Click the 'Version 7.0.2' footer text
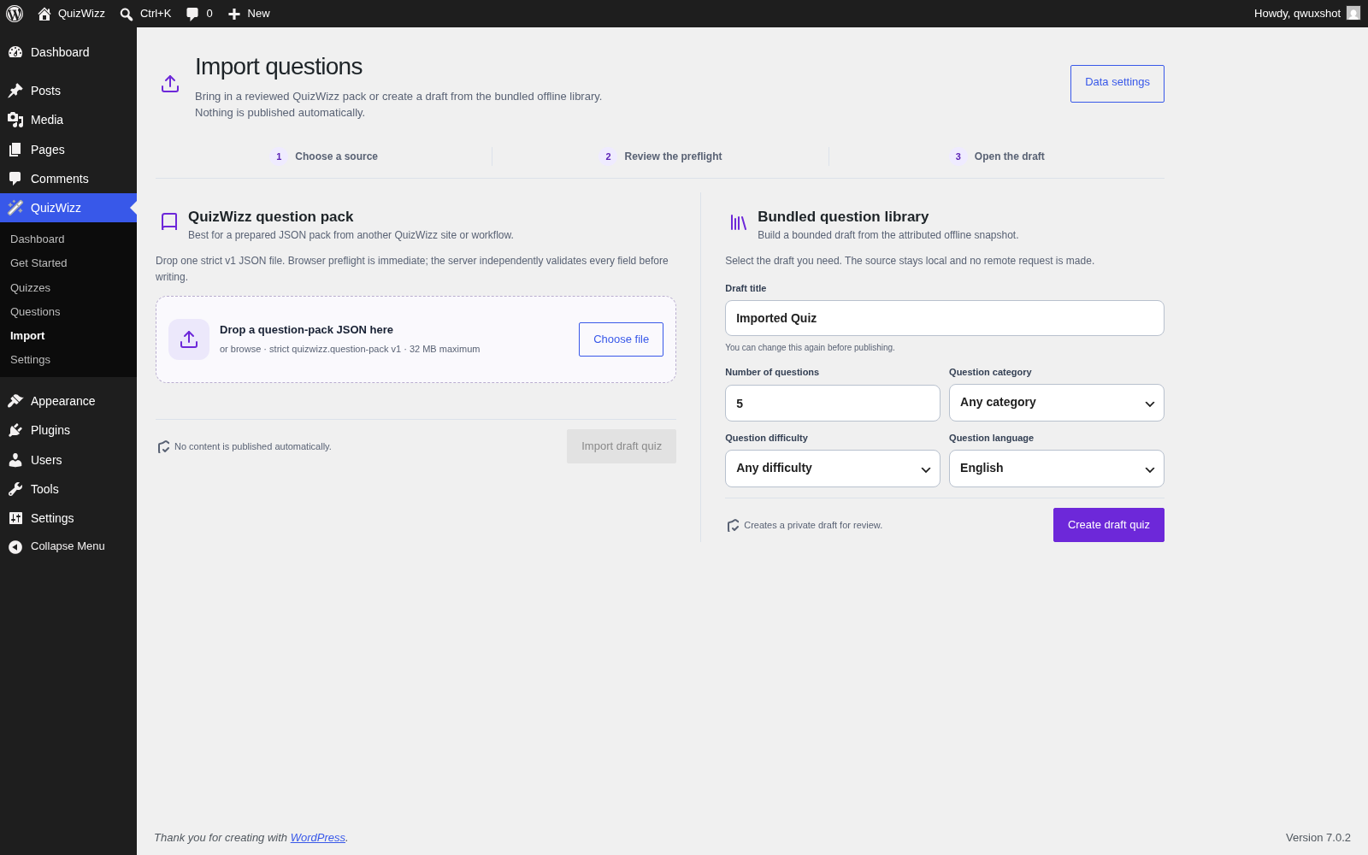This screenshot has height=855, width=1368. click(x=1318, y=838)
